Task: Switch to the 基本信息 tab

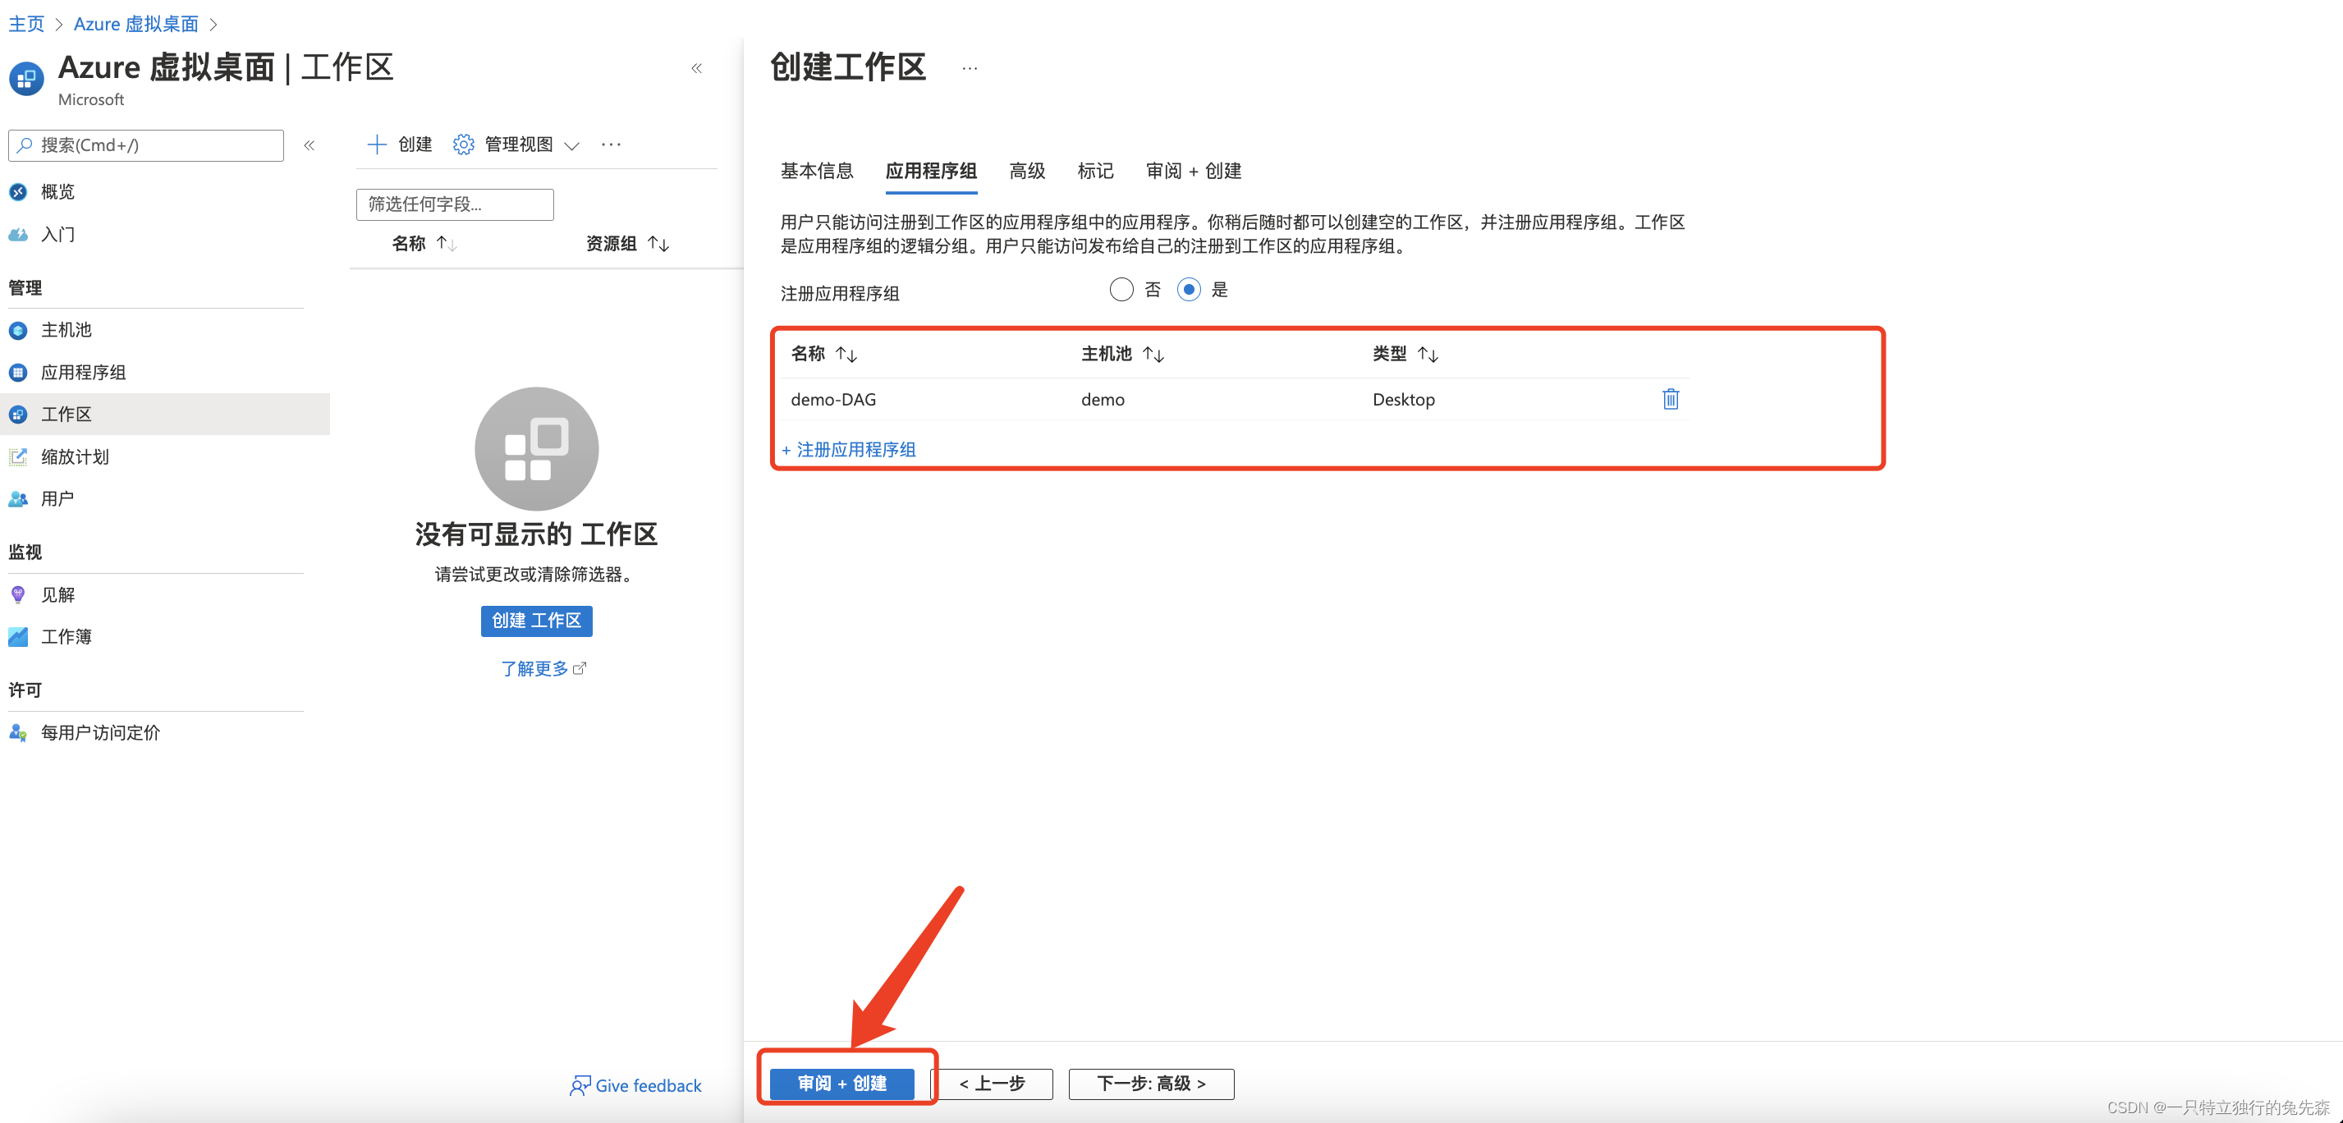Action: click(x=816, y=171)
